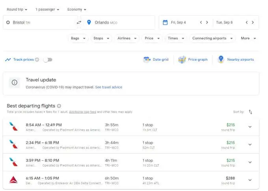268x191 pixels.
Task: Open the Airlines filter
Action: click(x=127, y=38)
